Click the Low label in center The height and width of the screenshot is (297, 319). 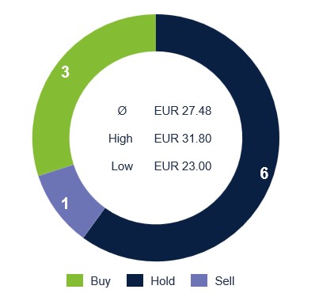point(122,166)
